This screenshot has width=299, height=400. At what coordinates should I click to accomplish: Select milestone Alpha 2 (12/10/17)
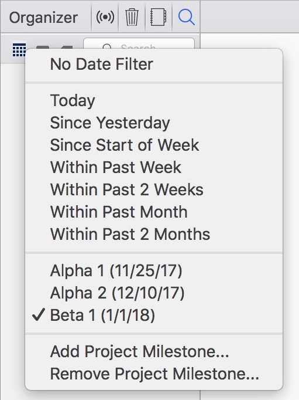click(x=154, y=293)
